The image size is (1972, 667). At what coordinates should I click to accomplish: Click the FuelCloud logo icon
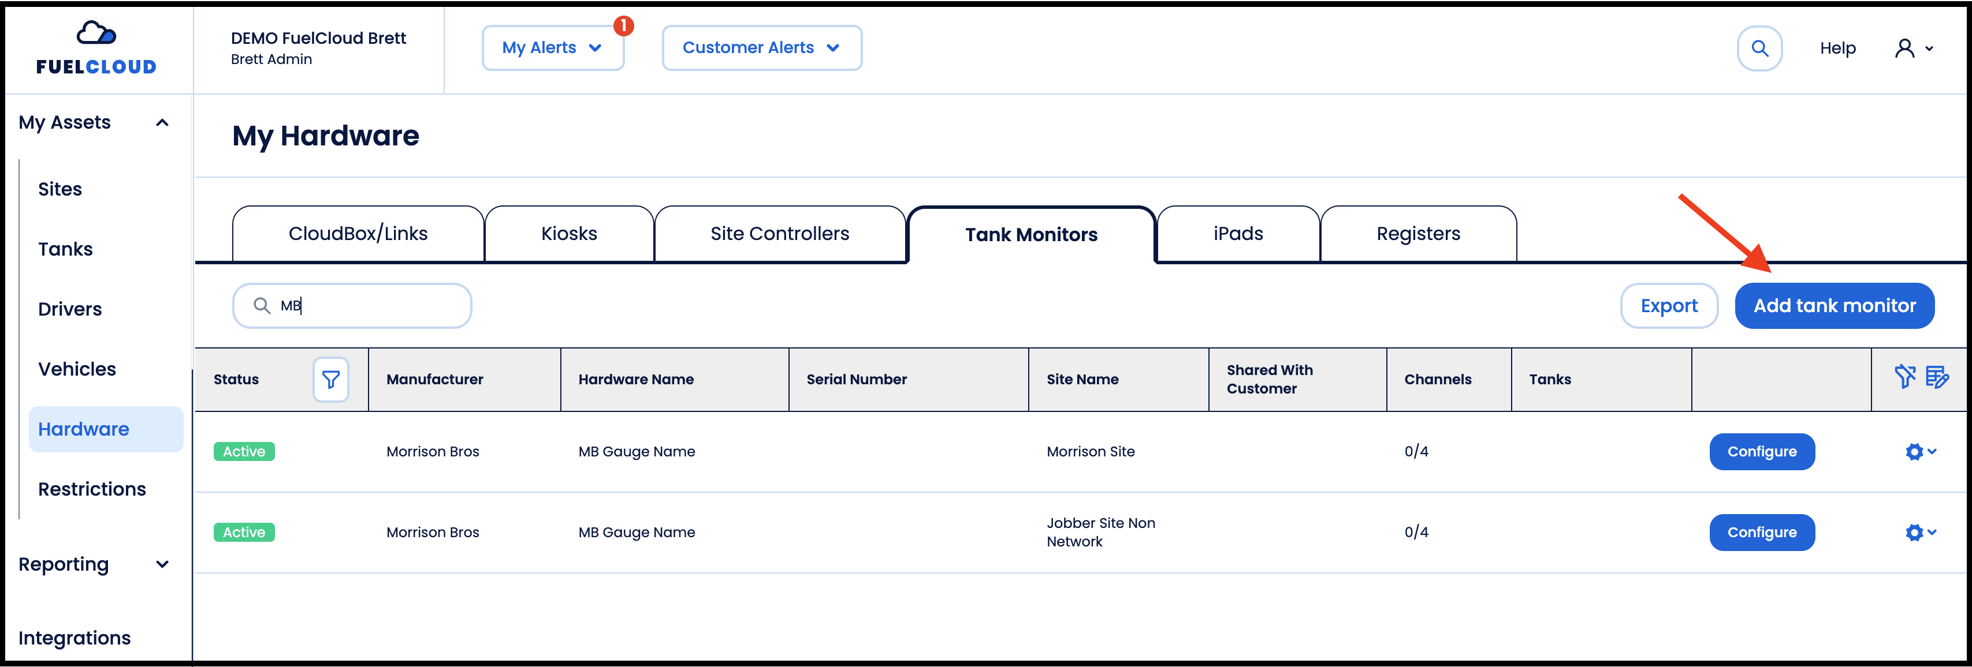[x=96, y=33]
